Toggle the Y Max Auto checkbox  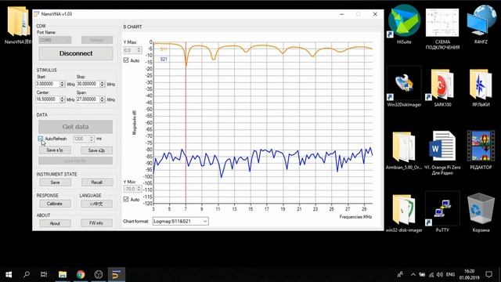(x=126, y=60)
